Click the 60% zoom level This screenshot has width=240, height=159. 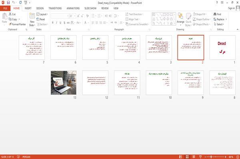point(231,157)
